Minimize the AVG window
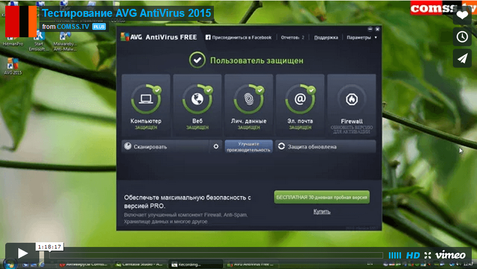This screenshot has width=477, height=269. [x=370, y=29]
